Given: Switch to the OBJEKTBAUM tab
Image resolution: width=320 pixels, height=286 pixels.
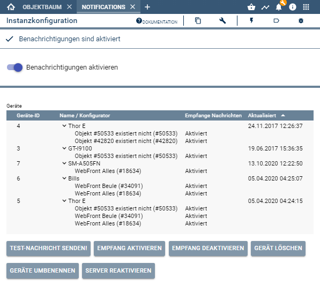Looking at the screenshot, I should [42, 7].
